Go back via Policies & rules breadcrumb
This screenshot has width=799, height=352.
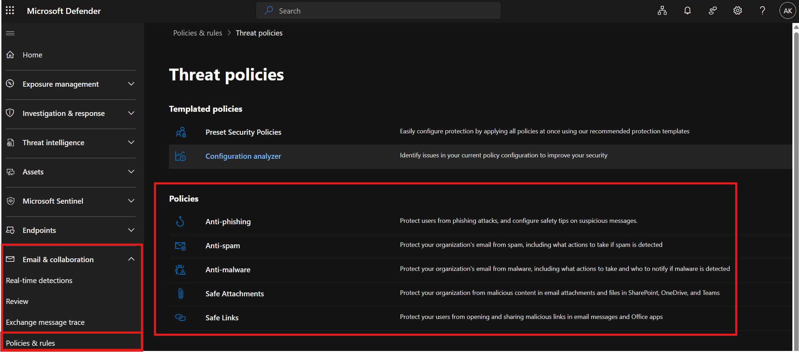tap(198, 33)
